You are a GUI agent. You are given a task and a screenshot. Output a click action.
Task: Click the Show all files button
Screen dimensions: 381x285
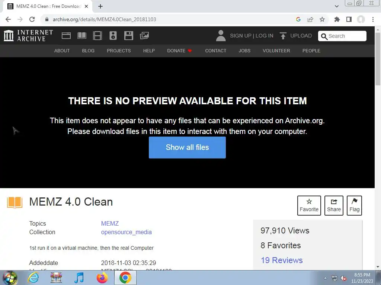coord(187,147)
